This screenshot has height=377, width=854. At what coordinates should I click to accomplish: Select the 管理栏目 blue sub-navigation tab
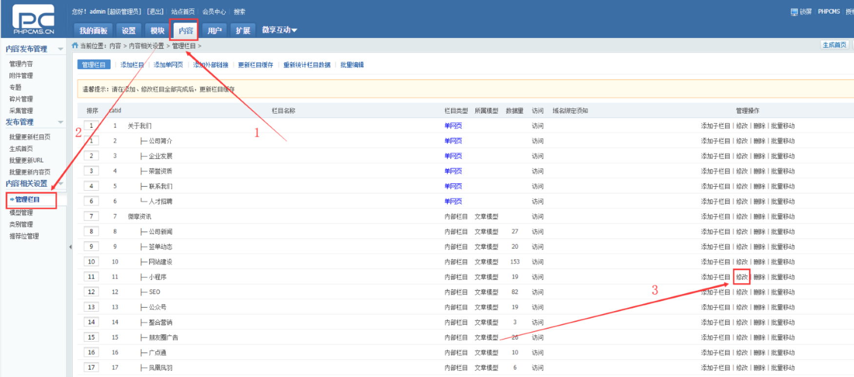[94, 65]
